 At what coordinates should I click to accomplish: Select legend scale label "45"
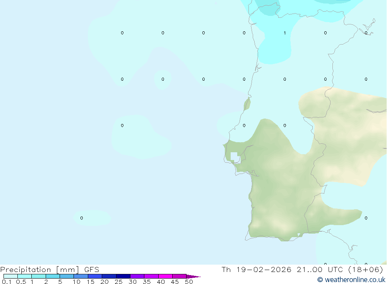pos(175,282)
